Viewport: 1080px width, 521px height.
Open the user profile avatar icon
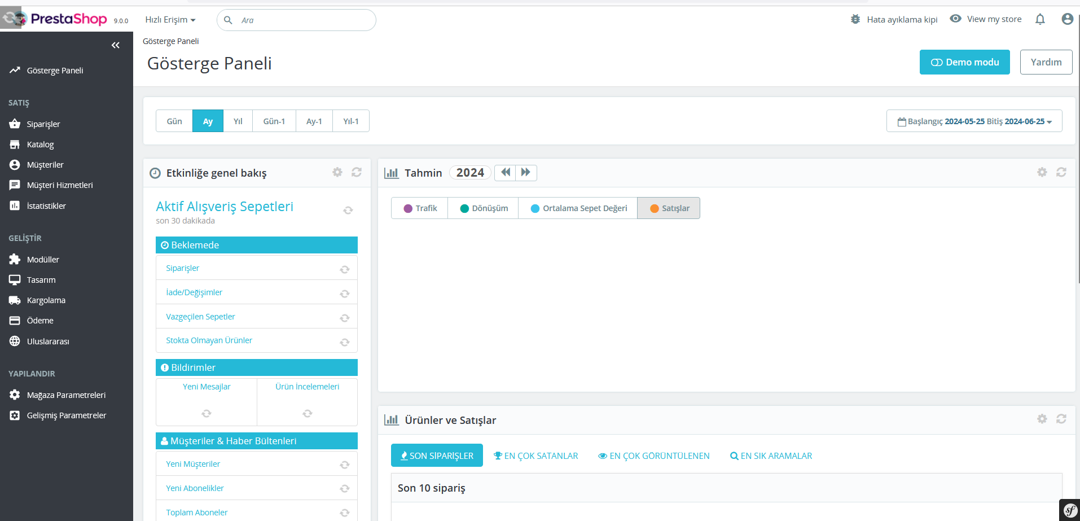(1067, 19)
